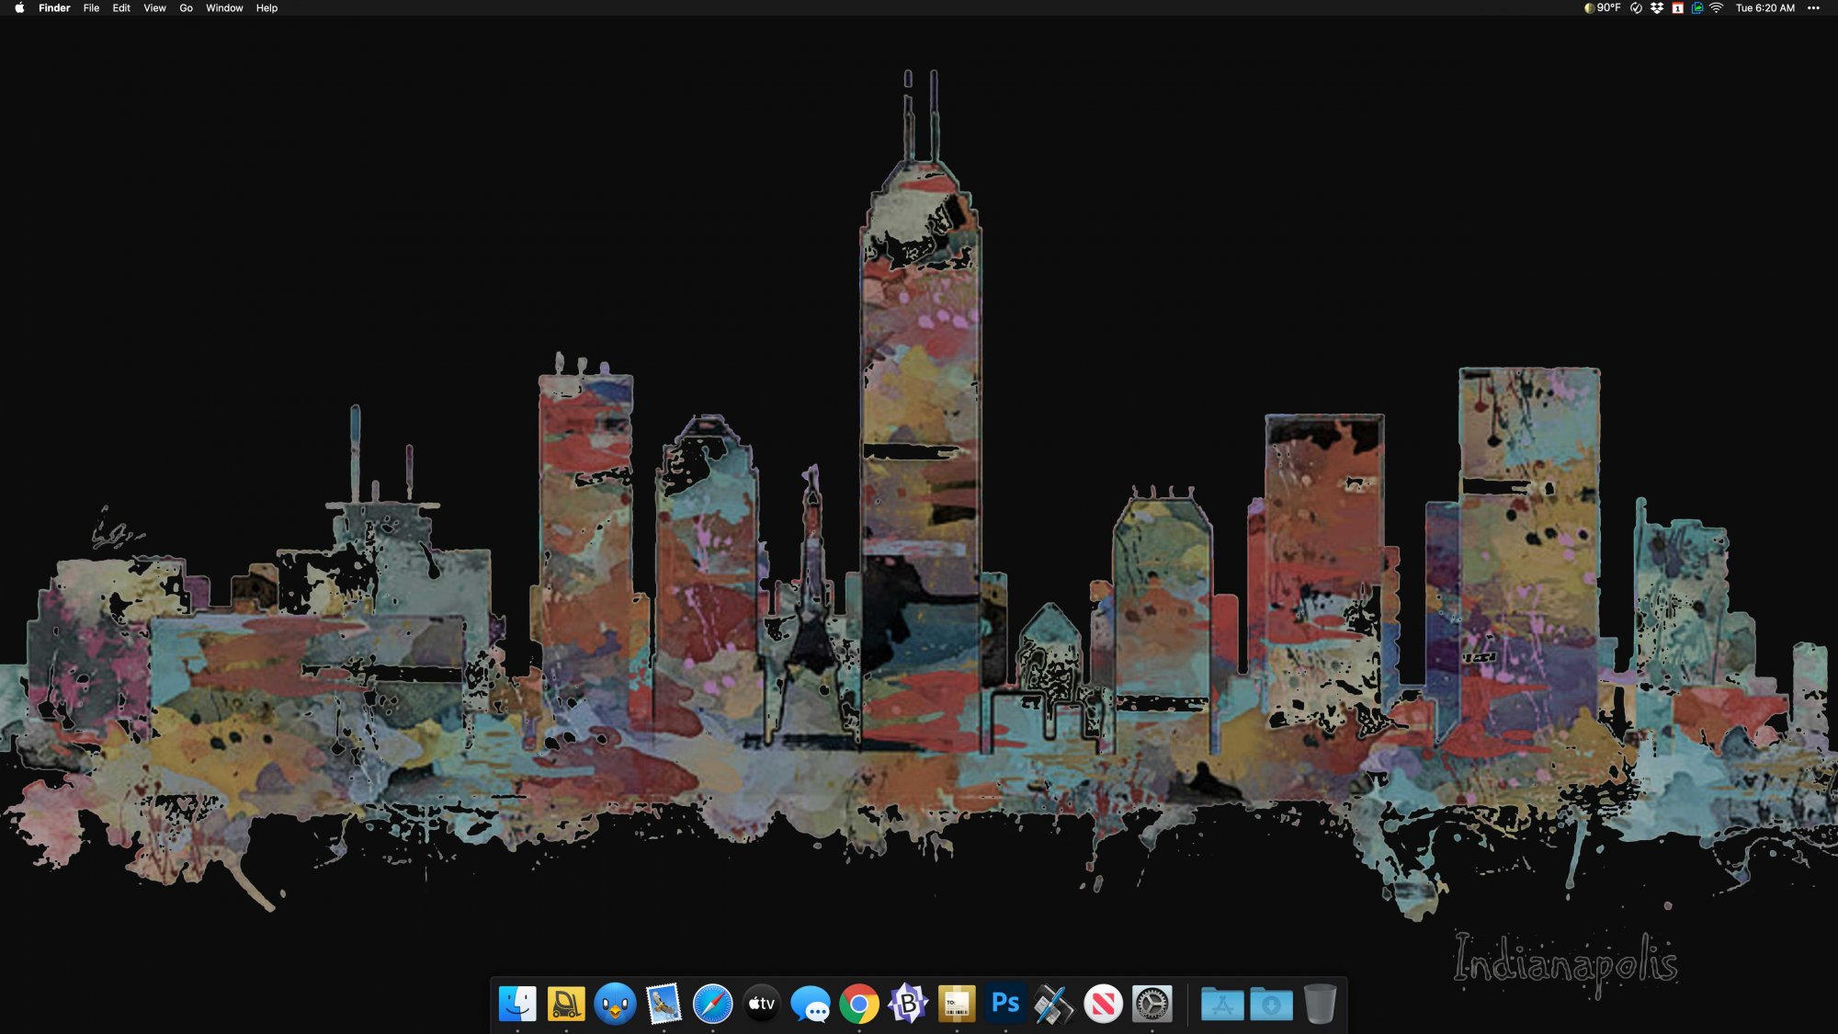This screenshot has width=1838, height=1034.
Task: Open the Help menu
Action: 267,7
